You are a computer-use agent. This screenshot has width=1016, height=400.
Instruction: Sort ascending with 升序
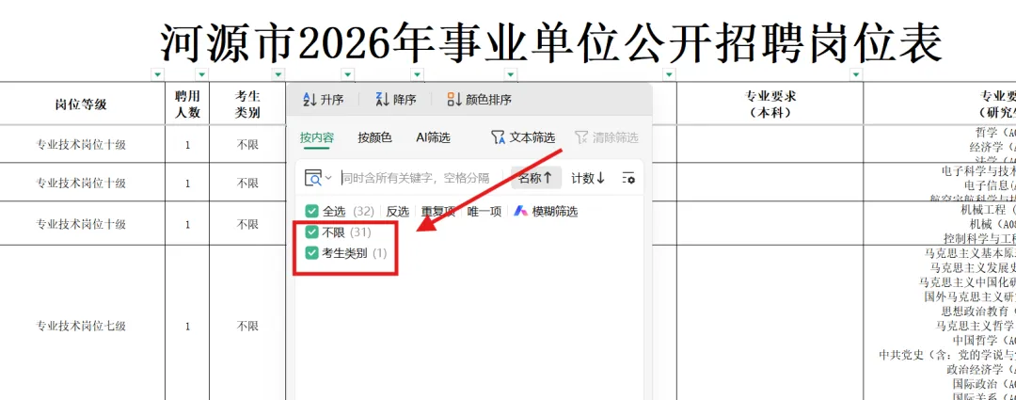[x=323, y=100]
